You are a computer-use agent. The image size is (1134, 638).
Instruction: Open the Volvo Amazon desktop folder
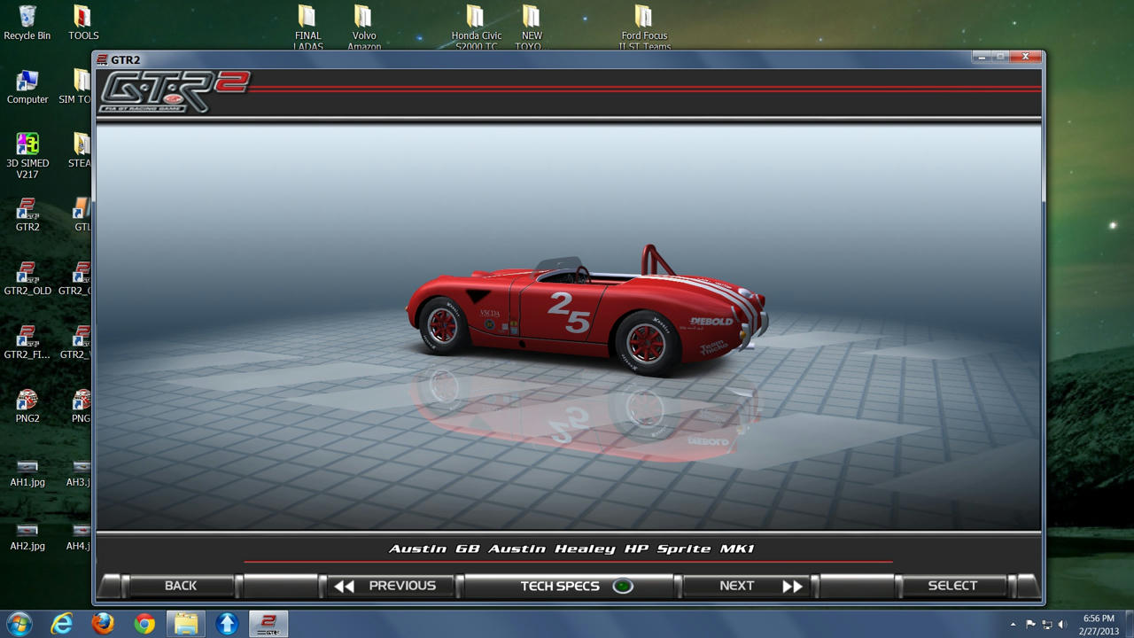tap(363, 27)
